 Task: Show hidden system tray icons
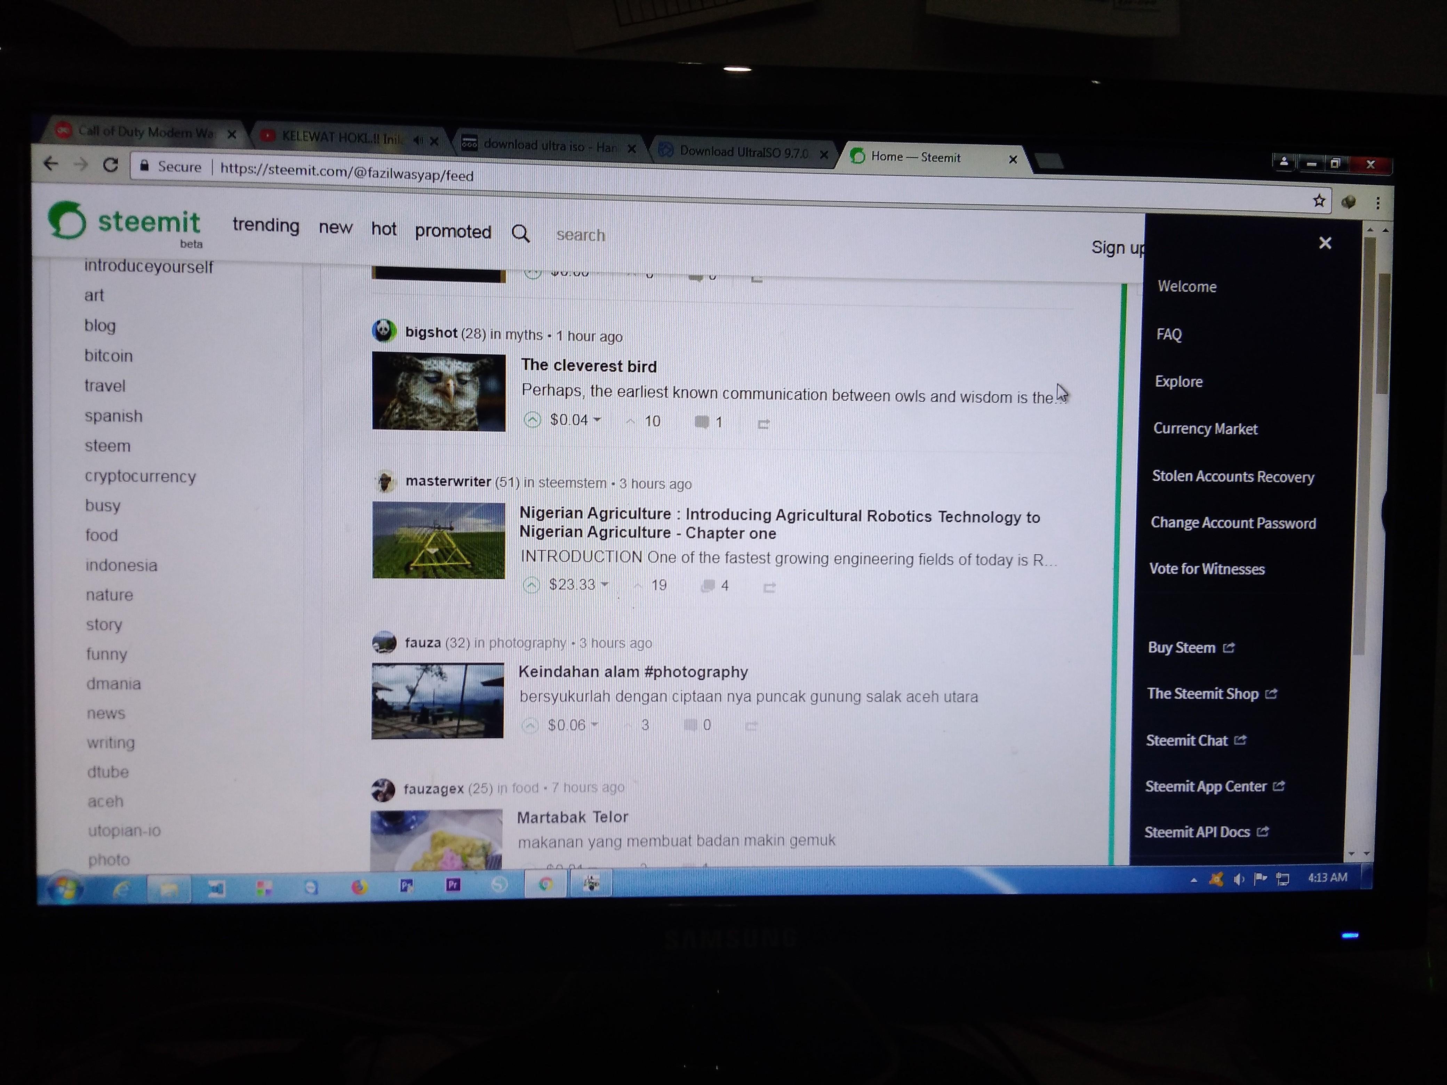pyautogui.click(x=1194, y=880)
